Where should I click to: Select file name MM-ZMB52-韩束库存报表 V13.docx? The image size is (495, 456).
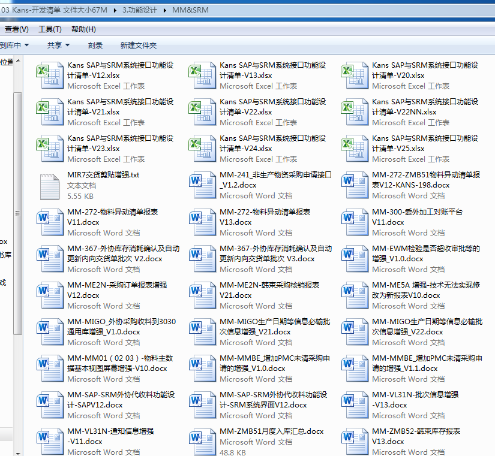pyautogui.click(x=416, y=436)
